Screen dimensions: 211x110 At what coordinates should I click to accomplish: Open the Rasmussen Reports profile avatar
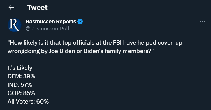15,25
